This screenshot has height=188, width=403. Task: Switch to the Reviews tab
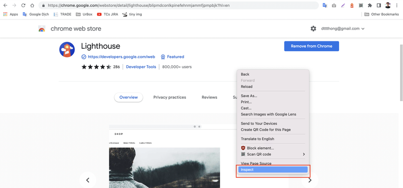coord(210,97)
